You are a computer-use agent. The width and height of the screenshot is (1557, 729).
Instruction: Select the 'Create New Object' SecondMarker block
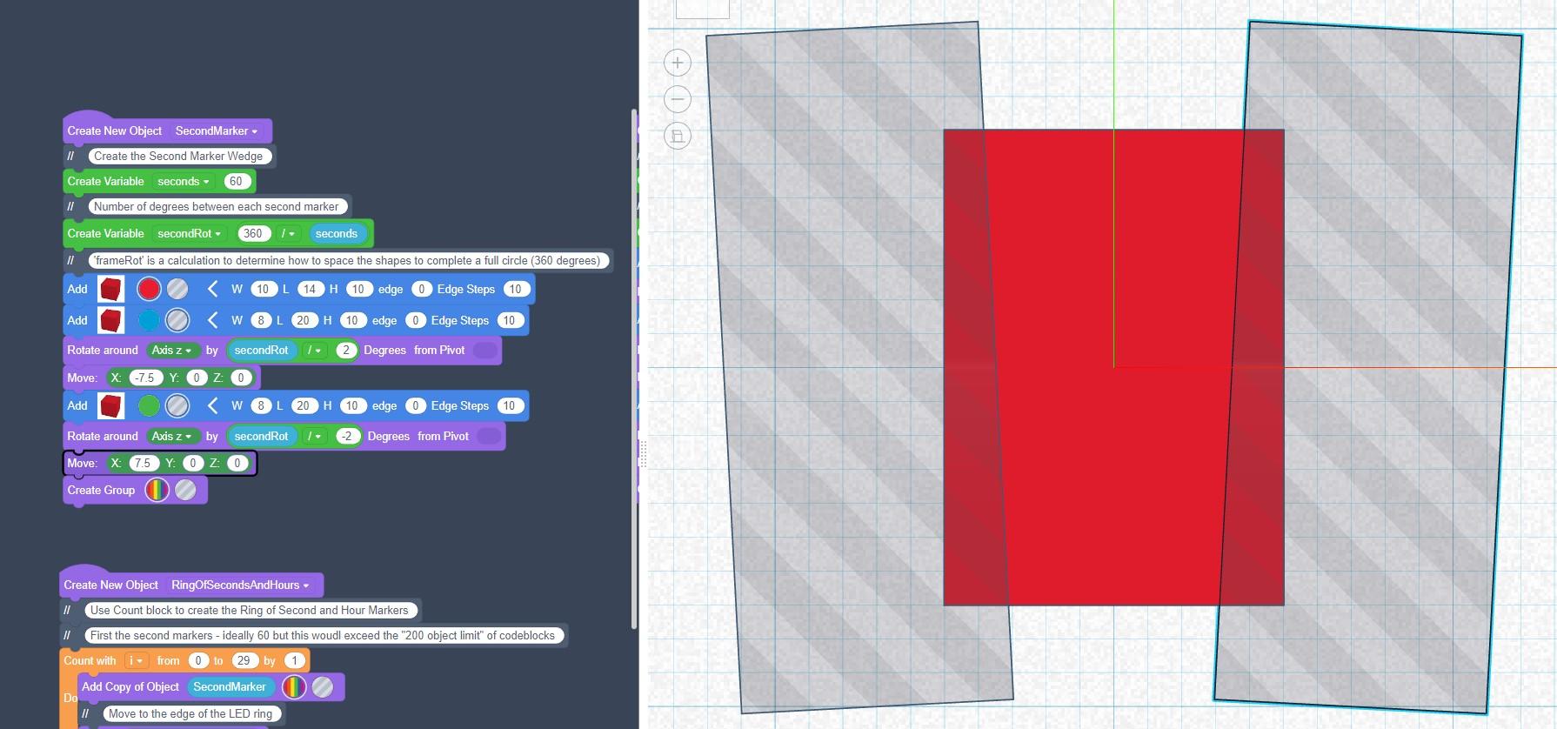(115, 130)
